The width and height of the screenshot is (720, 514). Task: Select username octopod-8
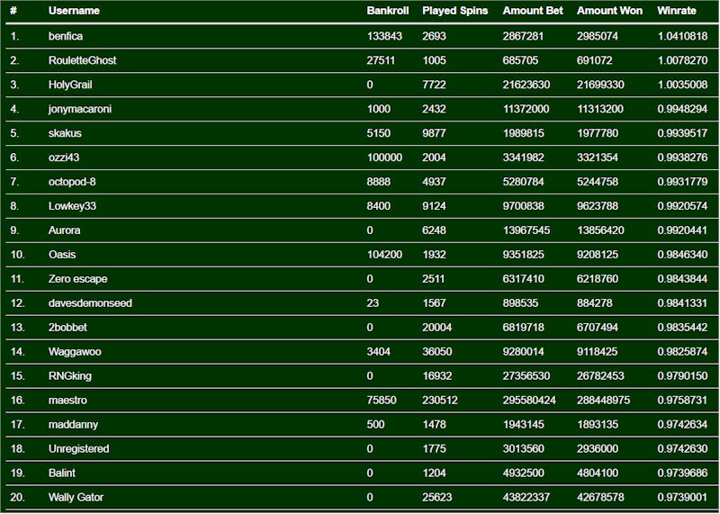[72, 182]
